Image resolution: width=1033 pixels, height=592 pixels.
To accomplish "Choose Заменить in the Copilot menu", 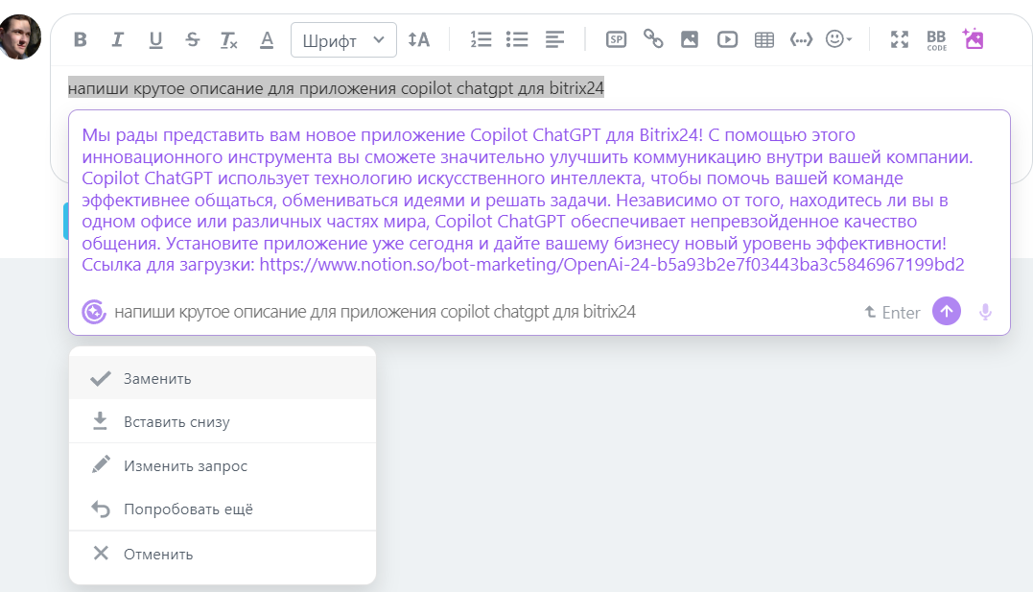I will 157,378.
